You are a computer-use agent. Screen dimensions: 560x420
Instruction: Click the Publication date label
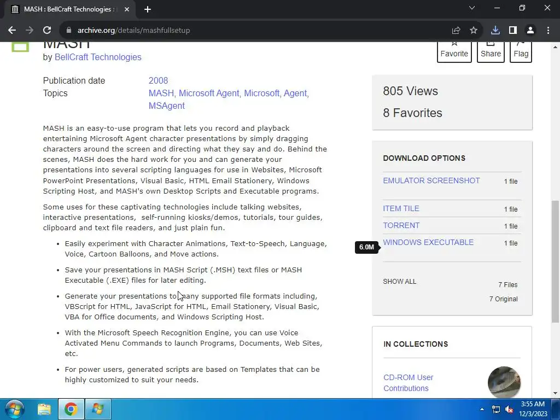[74, 81]
